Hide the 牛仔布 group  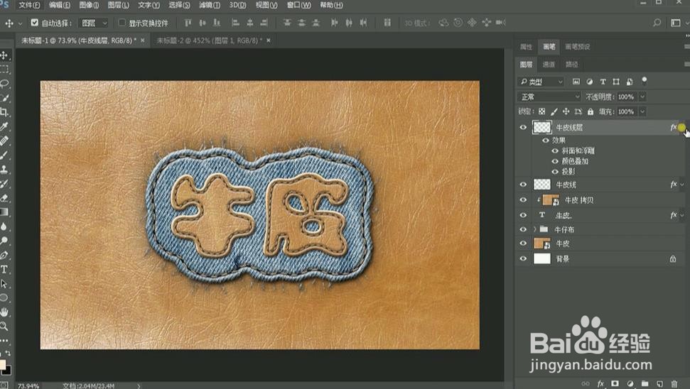click(523, 229)
